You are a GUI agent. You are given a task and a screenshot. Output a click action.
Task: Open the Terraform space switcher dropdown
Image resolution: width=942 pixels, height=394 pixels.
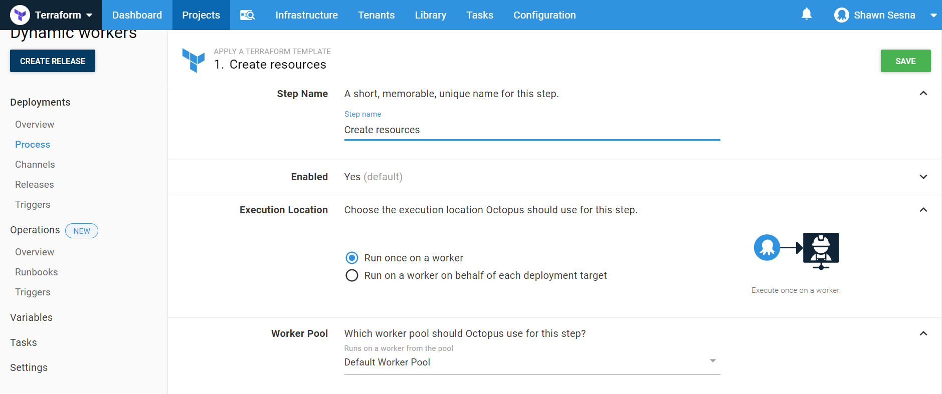click(89, 15)
